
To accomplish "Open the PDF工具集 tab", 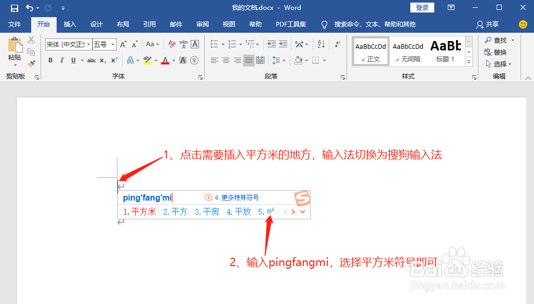I will tap(290, 24).
